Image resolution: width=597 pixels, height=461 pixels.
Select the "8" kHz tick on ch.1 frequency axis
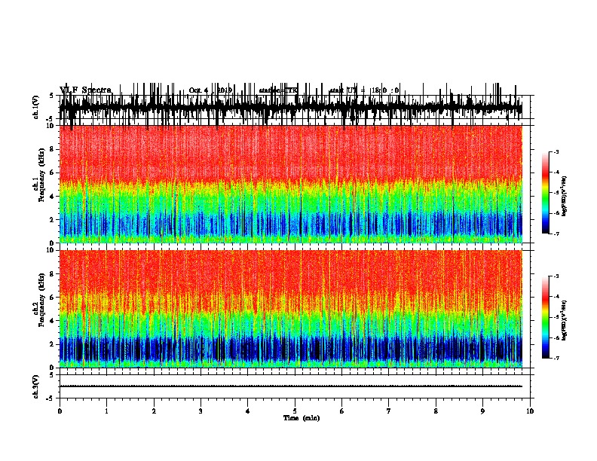52,149
